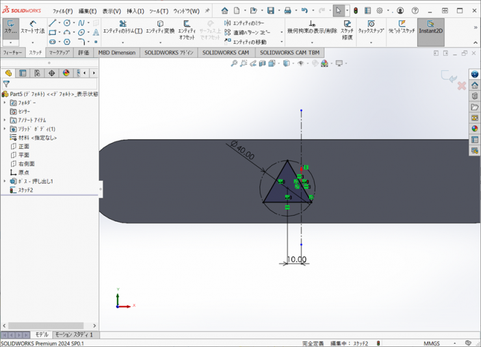Image resolution: width=481 pixels, height=347 pixels.
Task: Click the red X to cancel sketch
Action: coord(461,86)
